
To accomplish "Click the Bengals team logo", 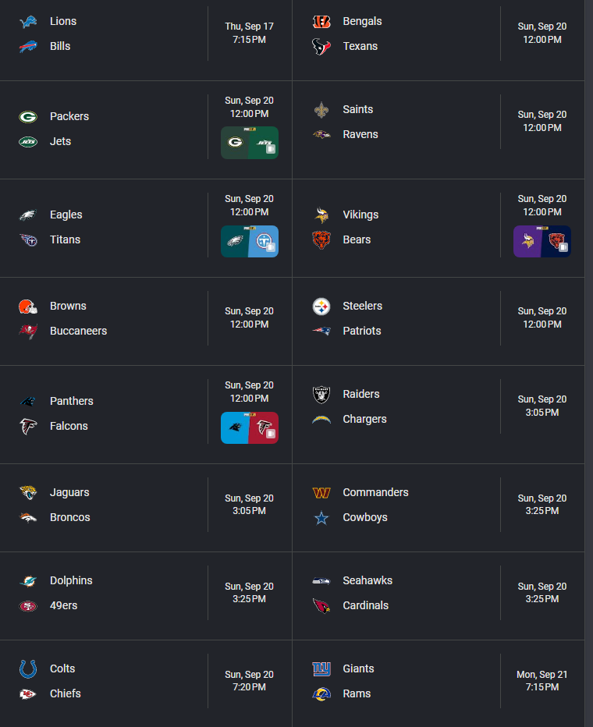I will [321, 21].
